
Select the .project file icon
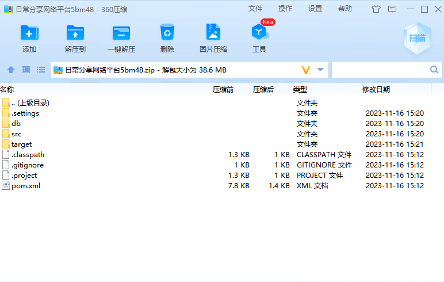[x=6, y=175]
